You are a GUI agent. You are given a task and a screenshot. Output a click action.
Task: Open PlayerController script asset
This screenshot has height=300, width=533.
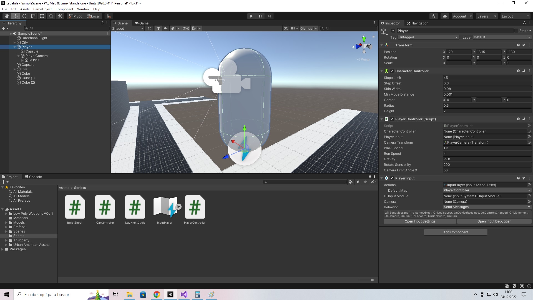tap(195, 207)
